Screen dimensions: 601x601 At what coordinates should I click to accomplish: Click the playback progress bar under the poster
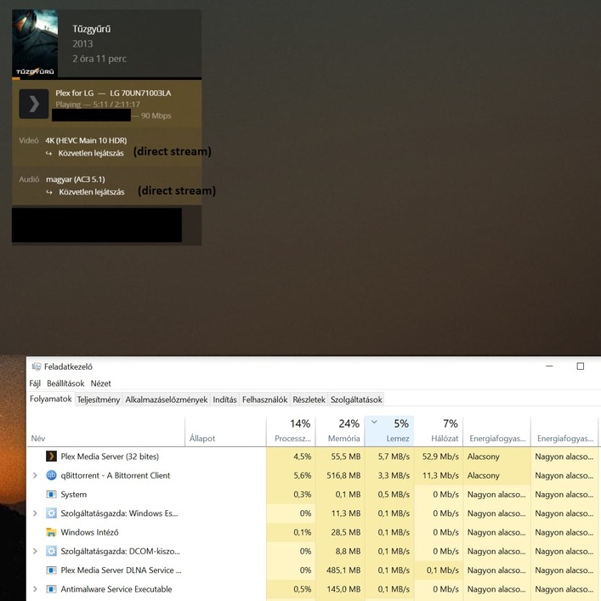[x=106, y=78]
